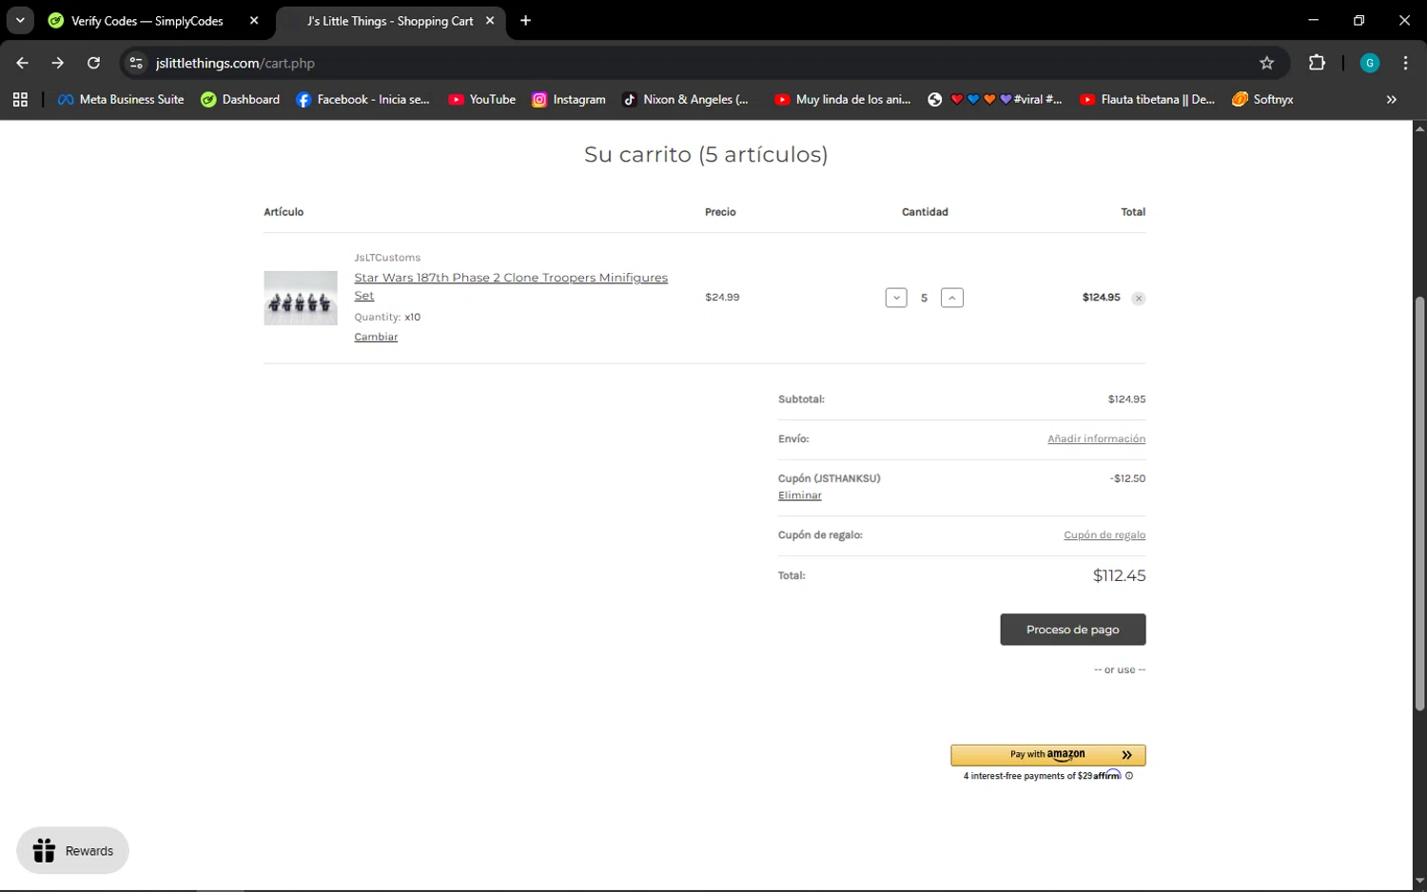Viewport: 1427px width, 892px height.
Task: Open a new browser tab
Action: [x=525, y=20]
